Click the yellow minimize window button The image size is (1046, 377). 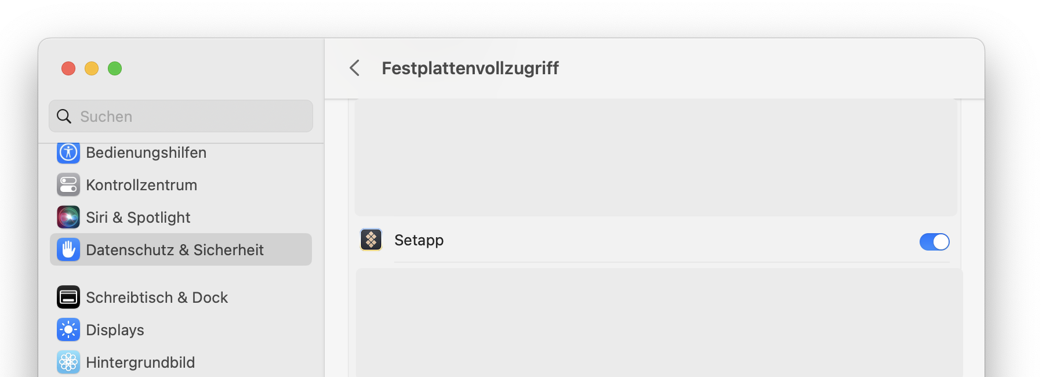tap(92, 68)
